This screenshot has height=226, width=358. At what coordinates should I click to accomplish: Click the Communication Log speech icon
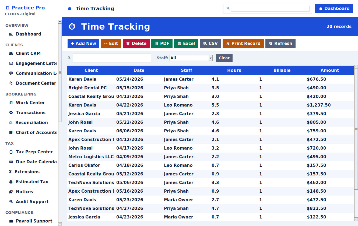(11, 73)
